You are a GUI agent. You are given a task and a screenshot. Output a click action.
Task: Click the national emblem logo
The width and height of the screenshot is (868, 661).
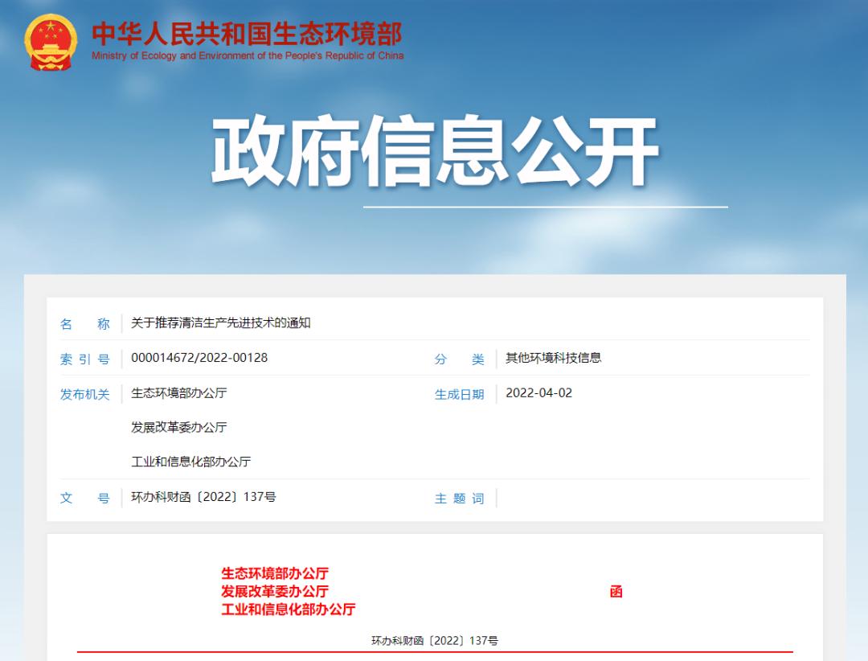[51, 43]
